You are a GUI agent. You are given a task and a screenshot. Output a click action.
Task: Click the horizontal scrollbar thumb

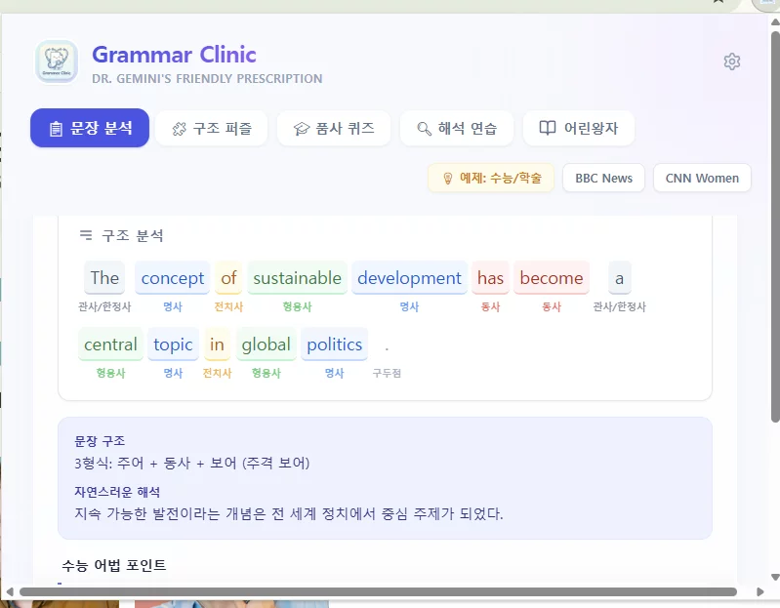(378, 591)
